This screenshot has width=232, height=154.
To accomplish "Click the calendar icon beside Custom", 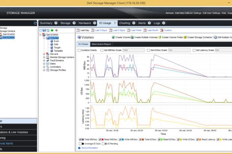I will [162, 30].
